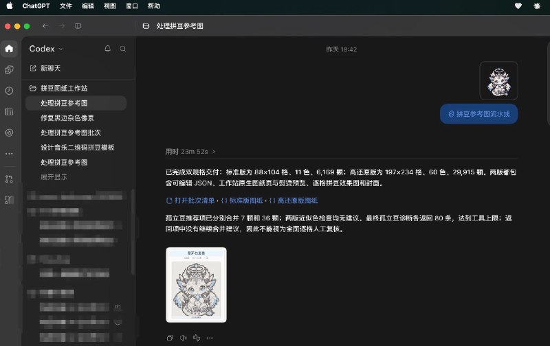Open the three-dot more icon in left rail

click(x=9, y=154)
